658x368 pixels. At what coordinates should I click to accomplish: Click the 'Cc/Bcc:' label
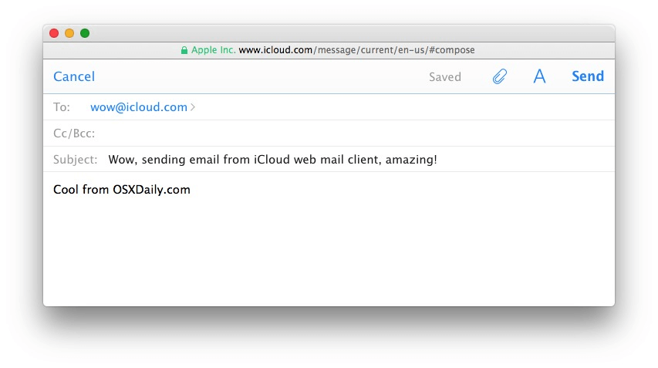tap(74, 133)
